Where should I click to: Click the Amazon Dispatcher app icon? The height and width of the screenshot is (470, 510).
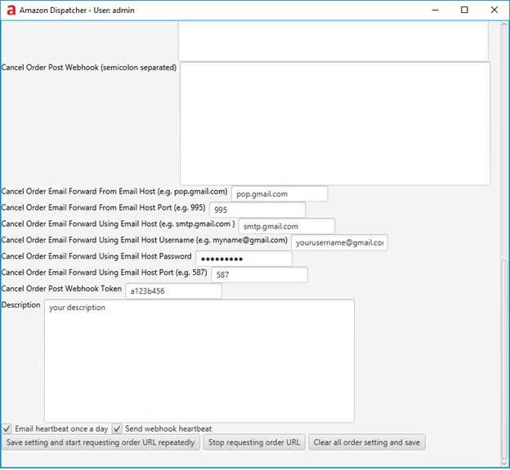[11, 10]
